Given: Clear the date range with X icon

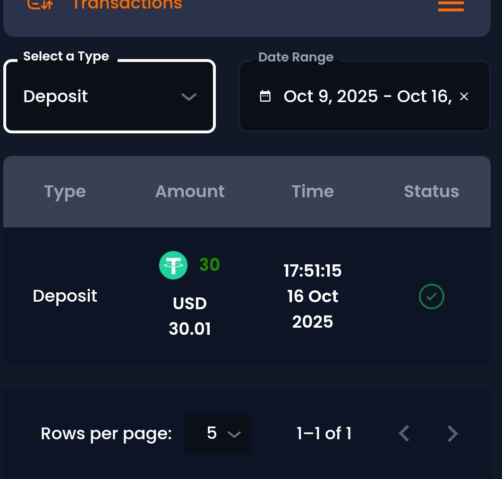Looking at the screenshot, I should (464, 96).
